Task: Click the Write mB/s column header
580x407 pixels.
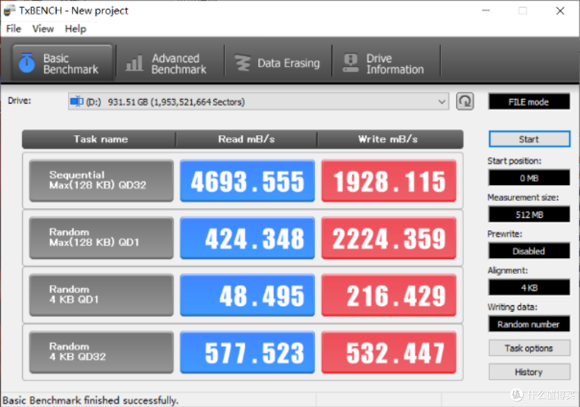Action: [x=390, y=139]
